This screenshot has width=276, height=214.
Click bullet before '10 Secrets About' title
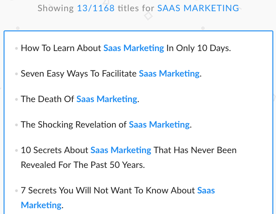point(17,150)
